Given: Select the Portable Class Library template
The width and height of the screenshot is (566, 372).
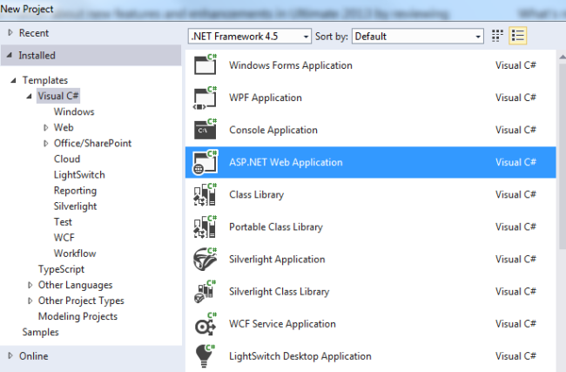Looking at the screenshot, I should click(x=275, y=227).
